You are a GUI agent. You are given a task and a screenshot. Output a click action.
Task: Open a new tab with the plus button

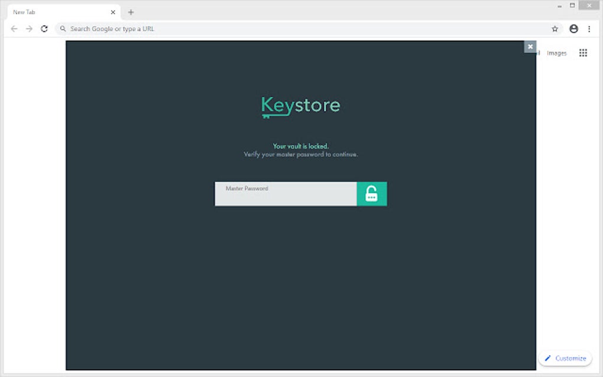(x=131, y=11)
